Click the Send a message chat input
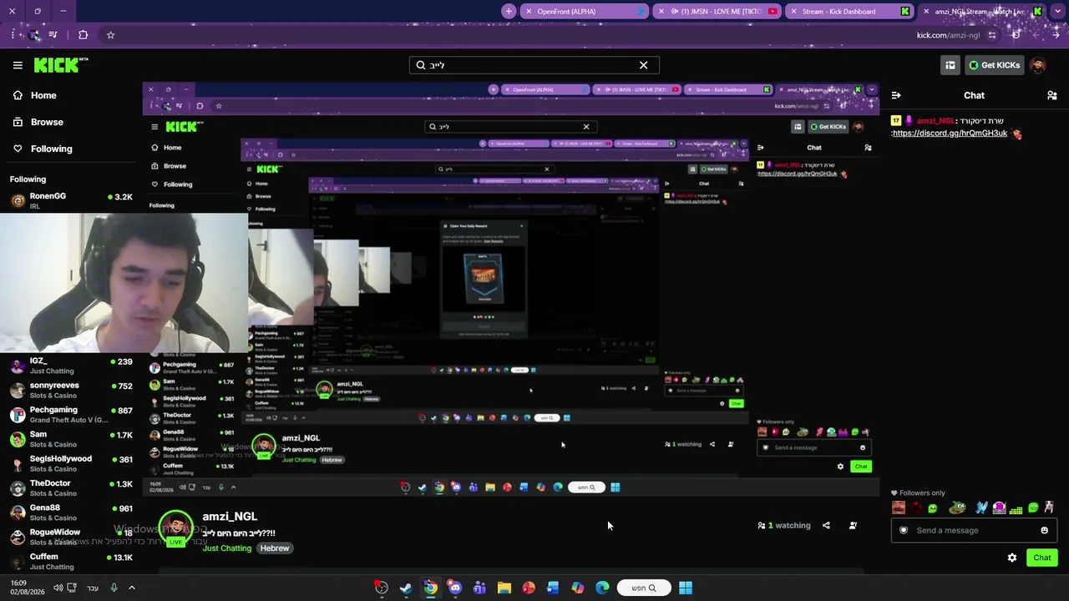 (x=974, y=530)
